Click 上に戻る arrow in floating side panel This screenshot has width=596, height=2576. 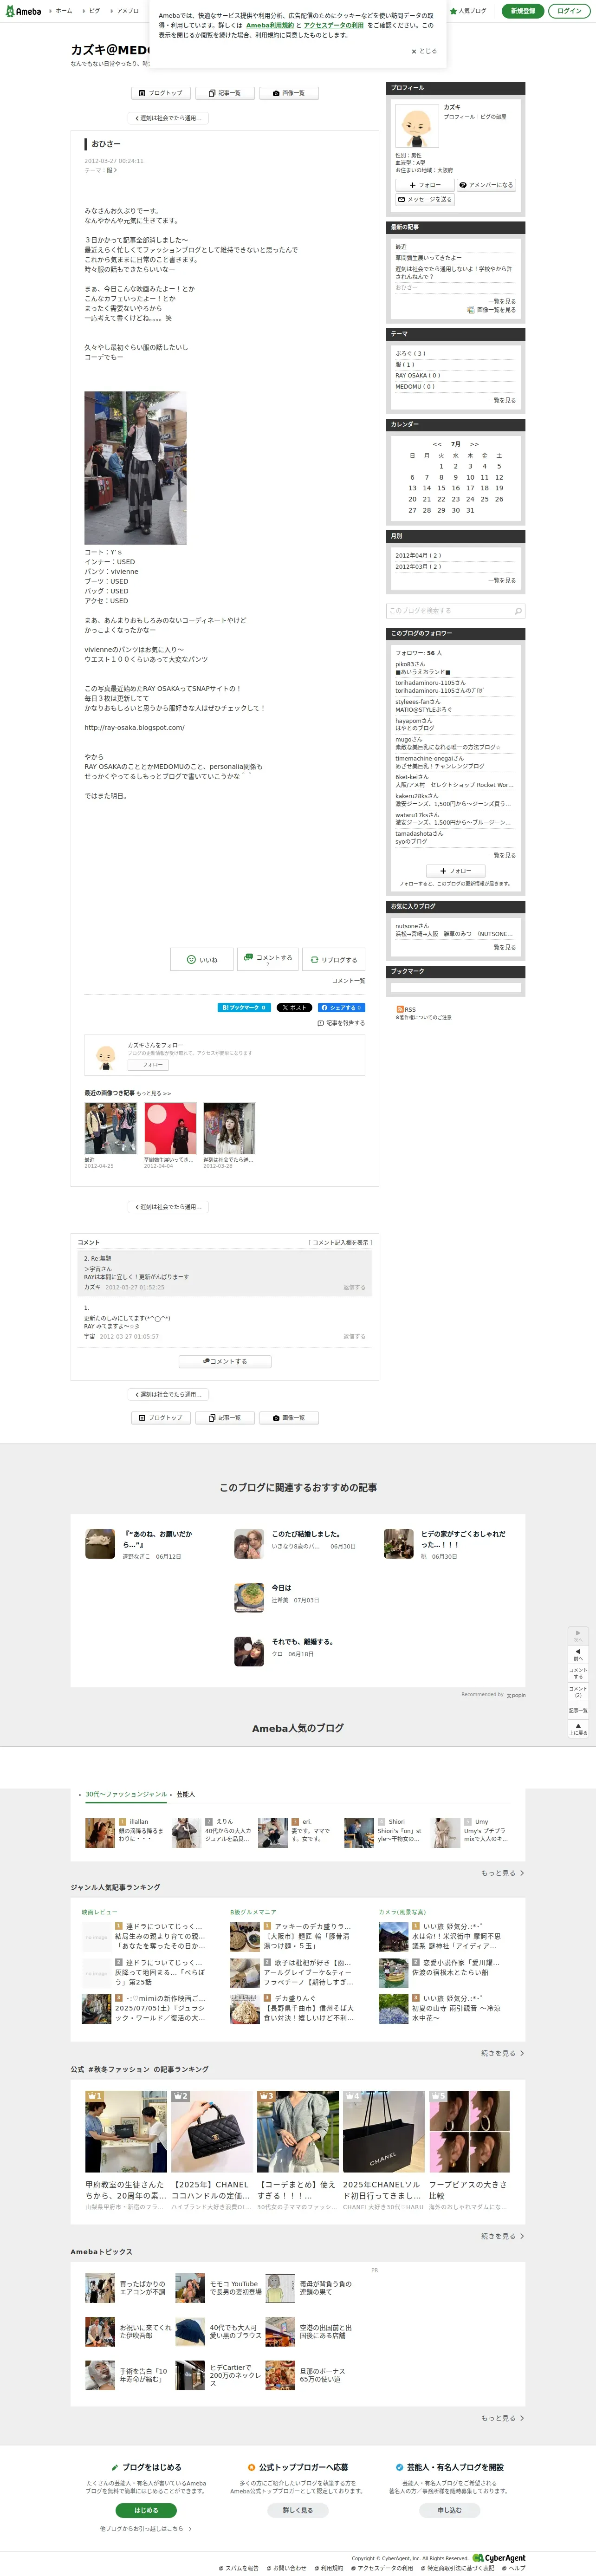[x=578, y=1728]
